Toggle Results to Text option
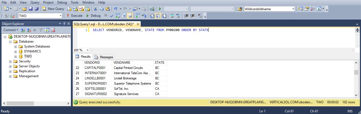This screenshot has height=114, width=361. 152,16
